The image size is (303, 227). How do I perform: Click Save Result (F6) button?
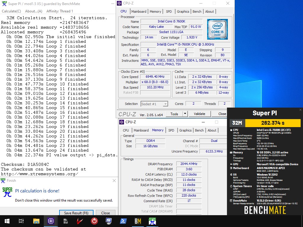76,213
